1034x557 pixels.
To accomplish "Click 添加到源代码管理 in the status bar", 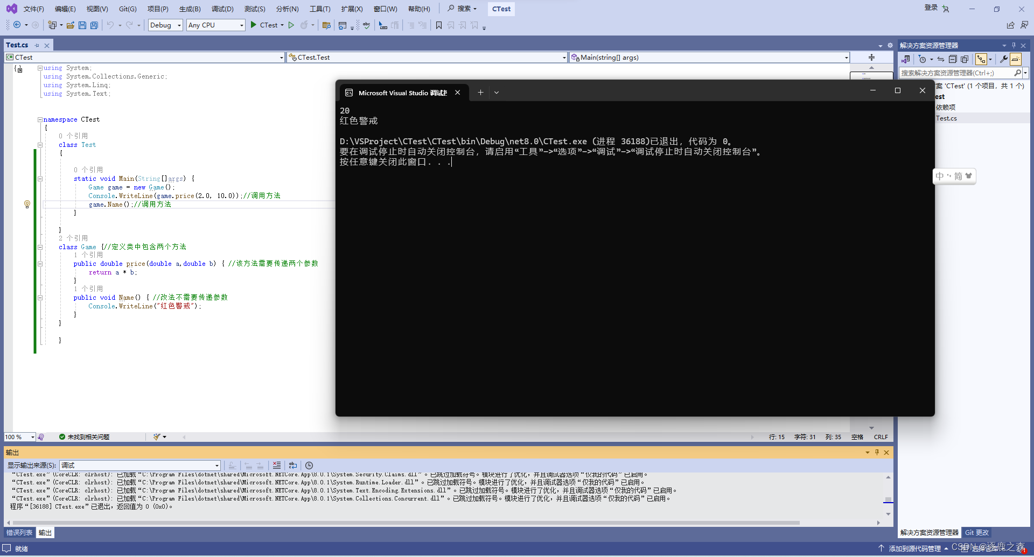I will point(914,548).
